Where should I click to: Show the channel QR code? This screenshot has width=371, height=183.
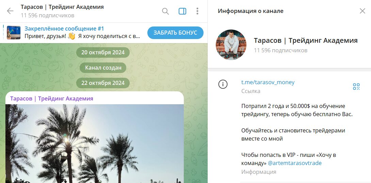(x=356, y=87)
